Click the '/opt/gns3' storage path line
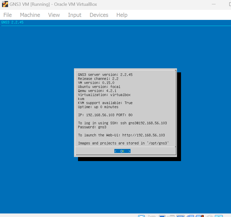The image size is (231, 217). point(123,143)
